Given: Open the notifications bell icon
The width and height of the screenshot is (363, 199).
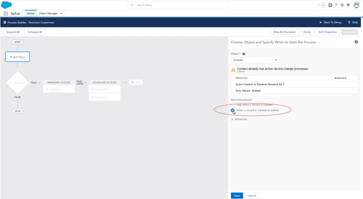Looking at the screenshot, I should click(x=348, y=5).
